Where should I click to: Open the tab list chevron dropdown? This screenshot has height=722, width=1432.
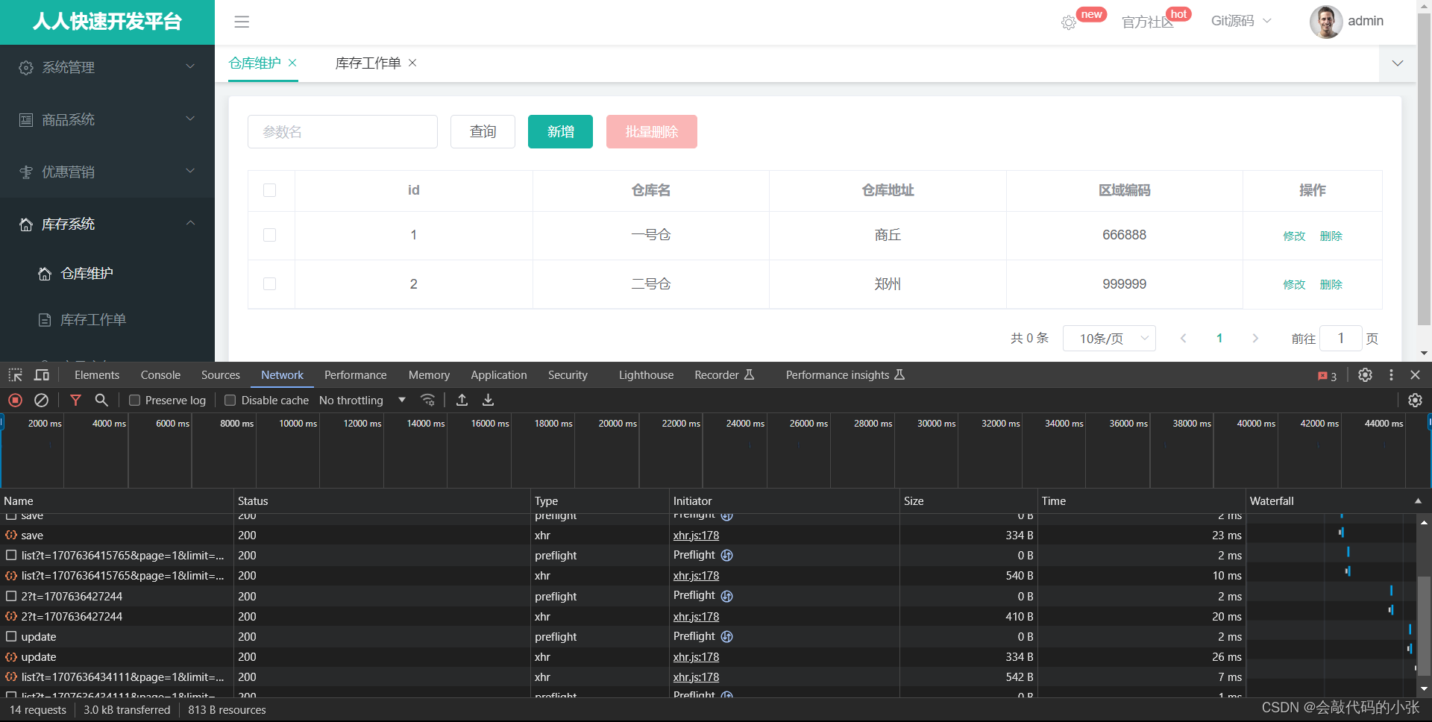coord(1398,63)
